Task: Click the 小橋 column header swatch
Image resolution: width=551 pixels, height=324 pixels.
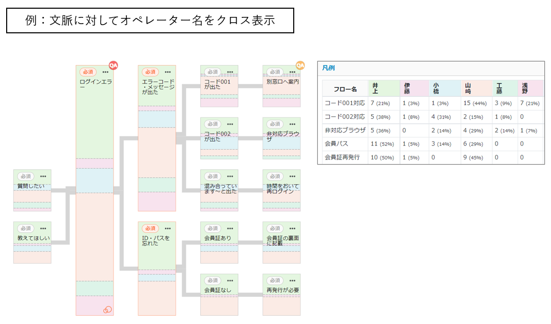Action: point(445,88)
